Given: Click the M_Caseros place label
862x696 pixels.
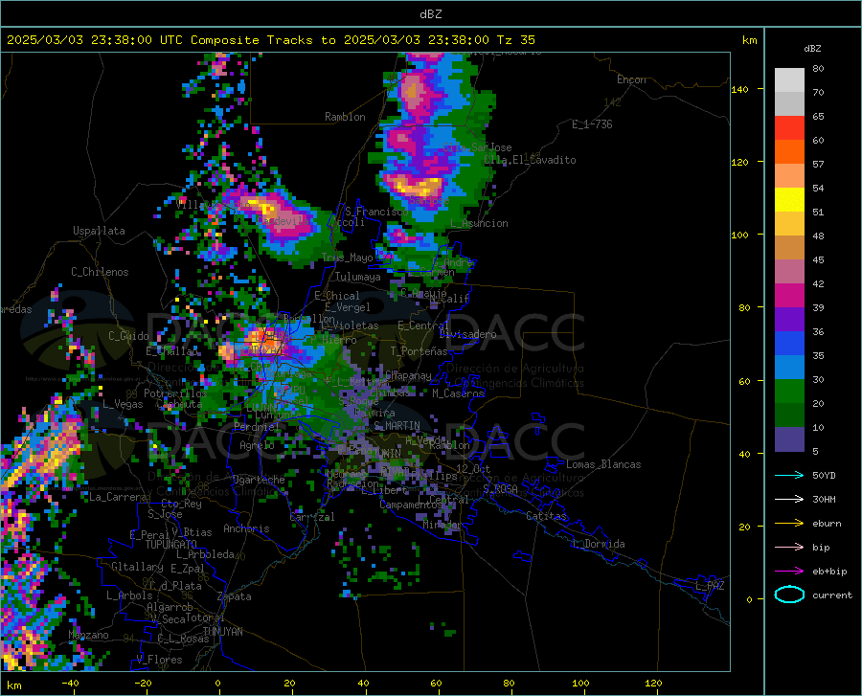Looking at the screenshot, I should (x=458, y=393).
